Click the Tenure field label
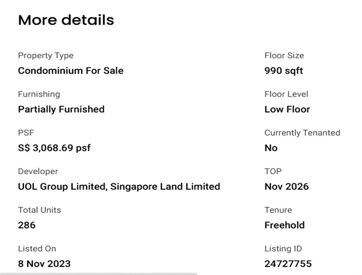Viewport: 362px width, 275px height. pyautogui.click(x=278, y=210)
